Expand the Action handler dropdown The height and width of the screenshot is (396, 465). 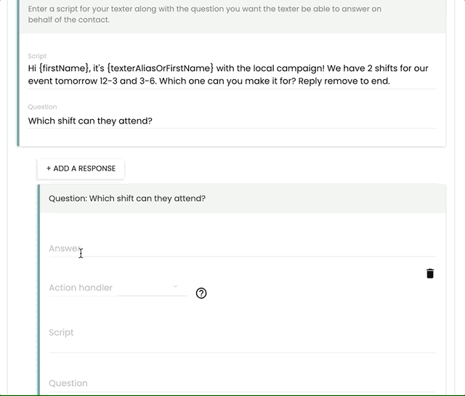tap(152, 287)
